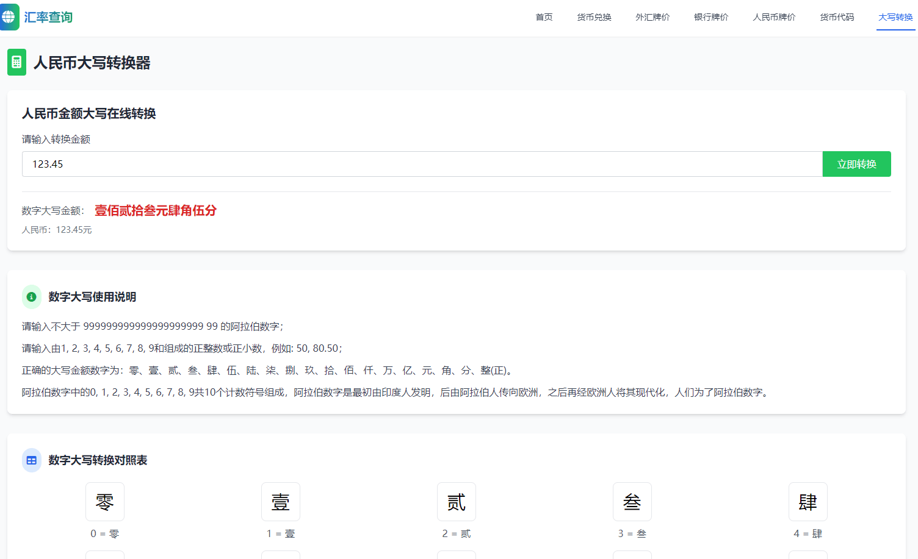Click the text 人民币: 123.45元
Viewport: 918px width, 559px height.
[x=57, y=230]
